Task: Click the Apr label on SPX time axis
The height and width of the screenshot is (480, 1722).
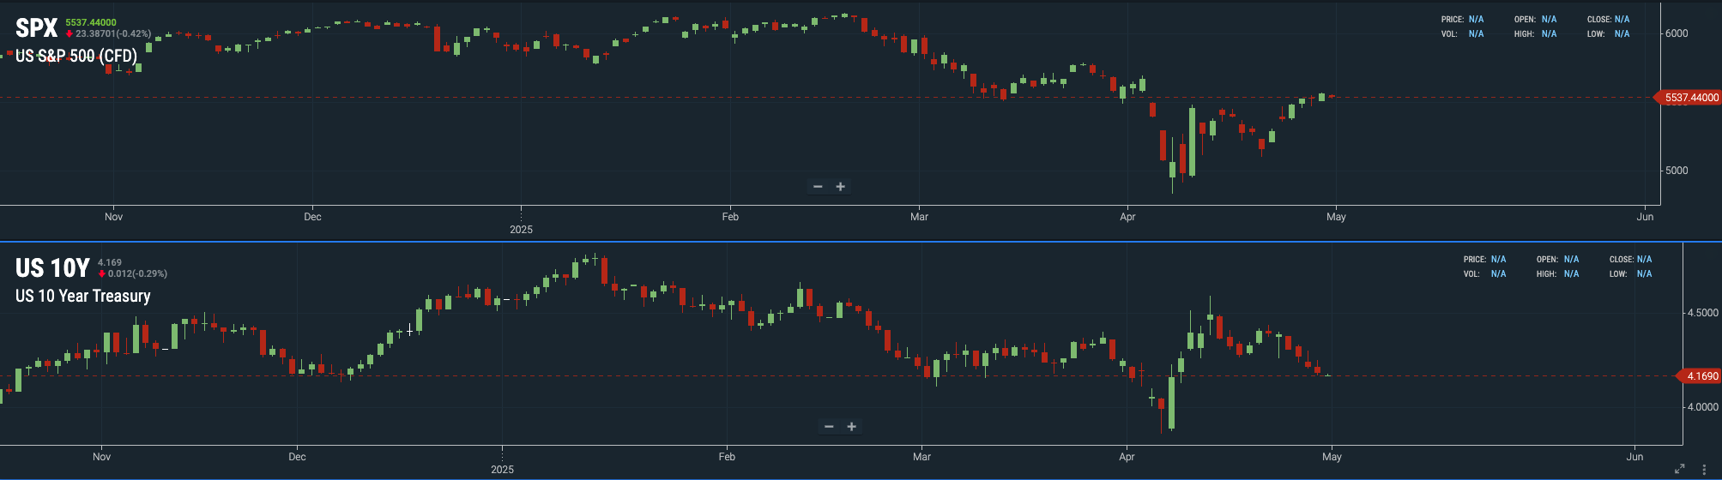Action: pyautogui.click(x=1127, y=217)
